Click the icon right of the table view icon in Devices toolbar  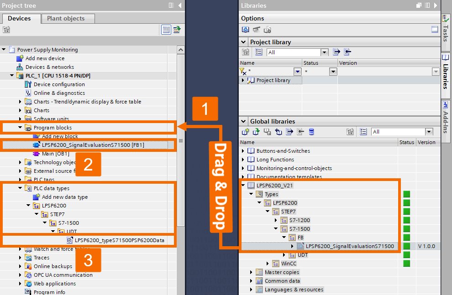(177, 29)
